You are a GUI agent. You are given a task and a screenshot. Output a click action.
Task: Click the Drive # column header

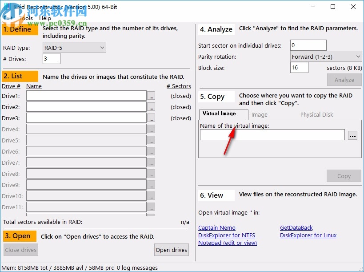click(11, 86)
